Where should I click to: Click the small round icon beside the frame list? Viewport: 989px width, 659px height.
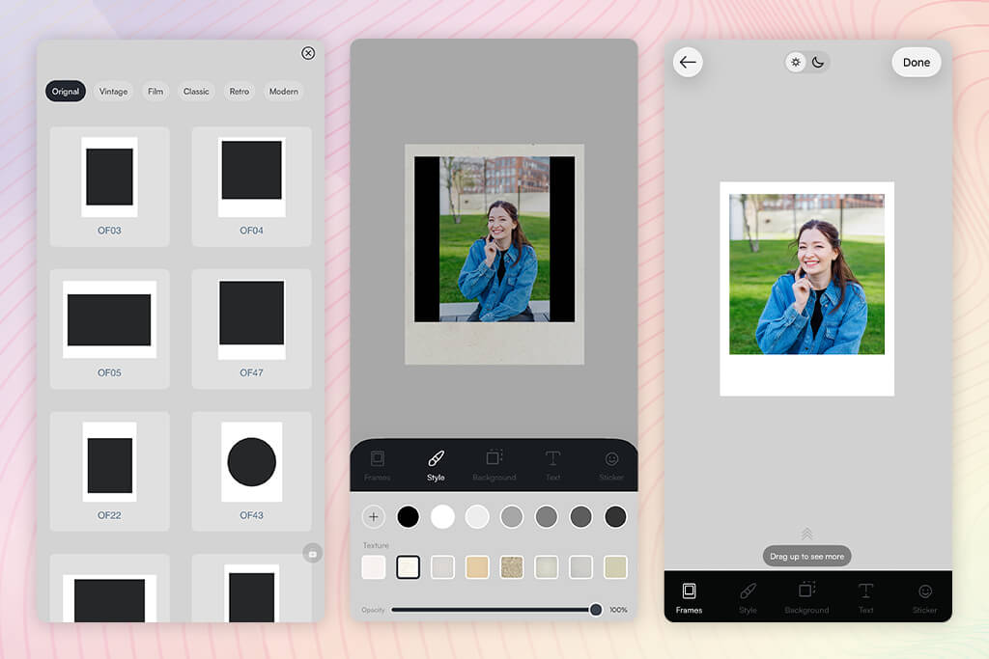pos(312,553)
